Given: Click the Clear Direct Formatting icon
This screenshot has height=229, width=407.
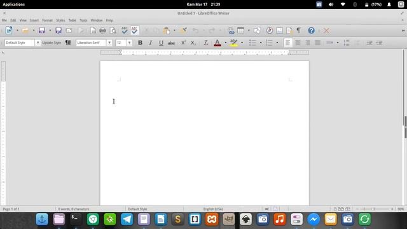Looking at the screenshot, I should 205,43.
